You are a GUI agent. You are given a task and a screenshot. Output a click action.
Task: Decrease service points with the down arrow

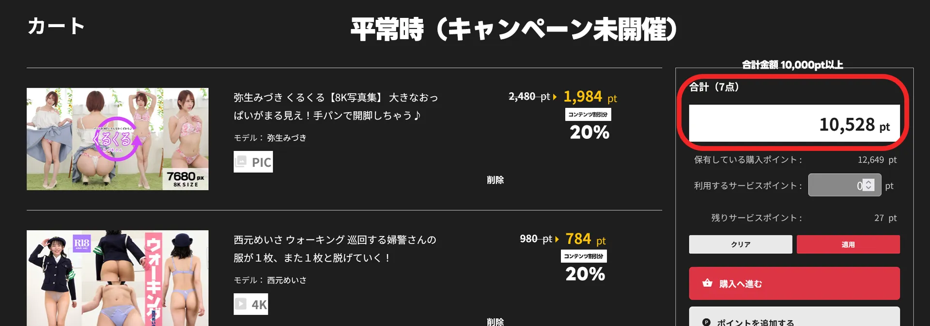click(x=868, y=188)
